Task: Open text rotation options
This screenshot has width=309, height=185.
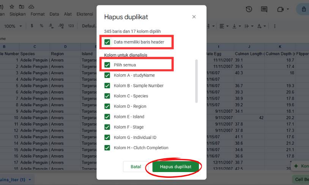Action: point(262,26)
